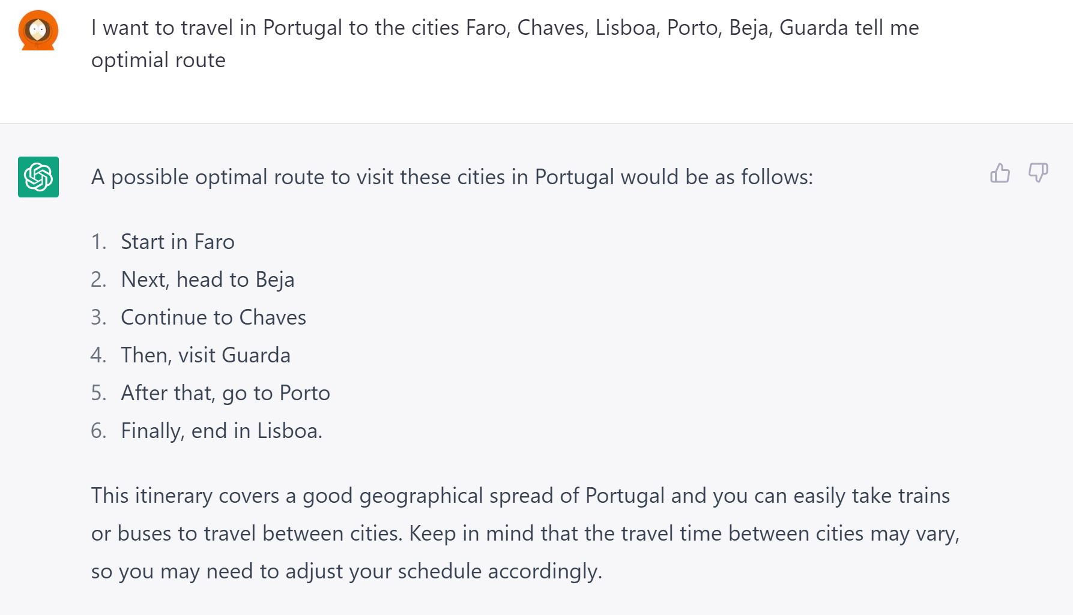The width and height of the screenshot is (1073, 615).
Task: Click the word 'Lisboa' in the user prompt
Action: (625, 28)
